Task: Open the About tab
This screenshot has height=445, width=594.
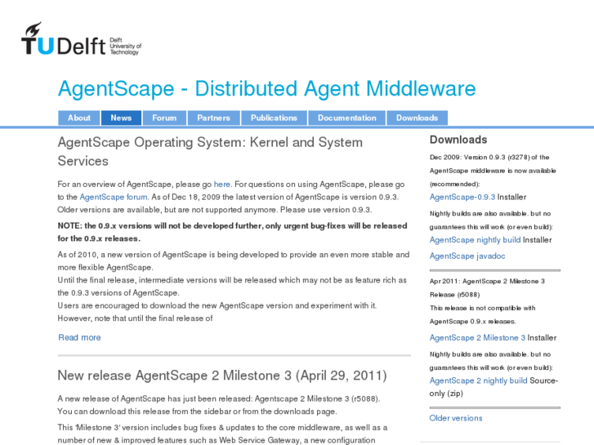Action: click(78, 118)
